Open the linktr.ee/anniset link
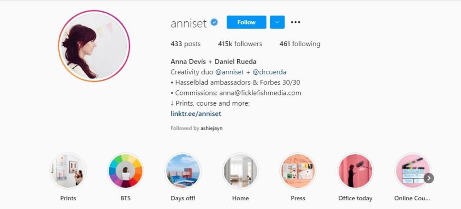This screenshot has height=209, width=461. 196,114
